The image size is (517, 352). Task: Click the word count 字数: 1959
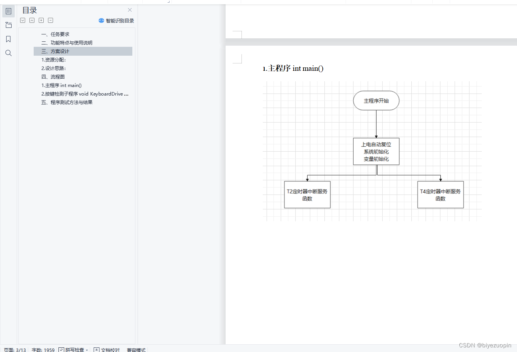[x=43, y=350]
